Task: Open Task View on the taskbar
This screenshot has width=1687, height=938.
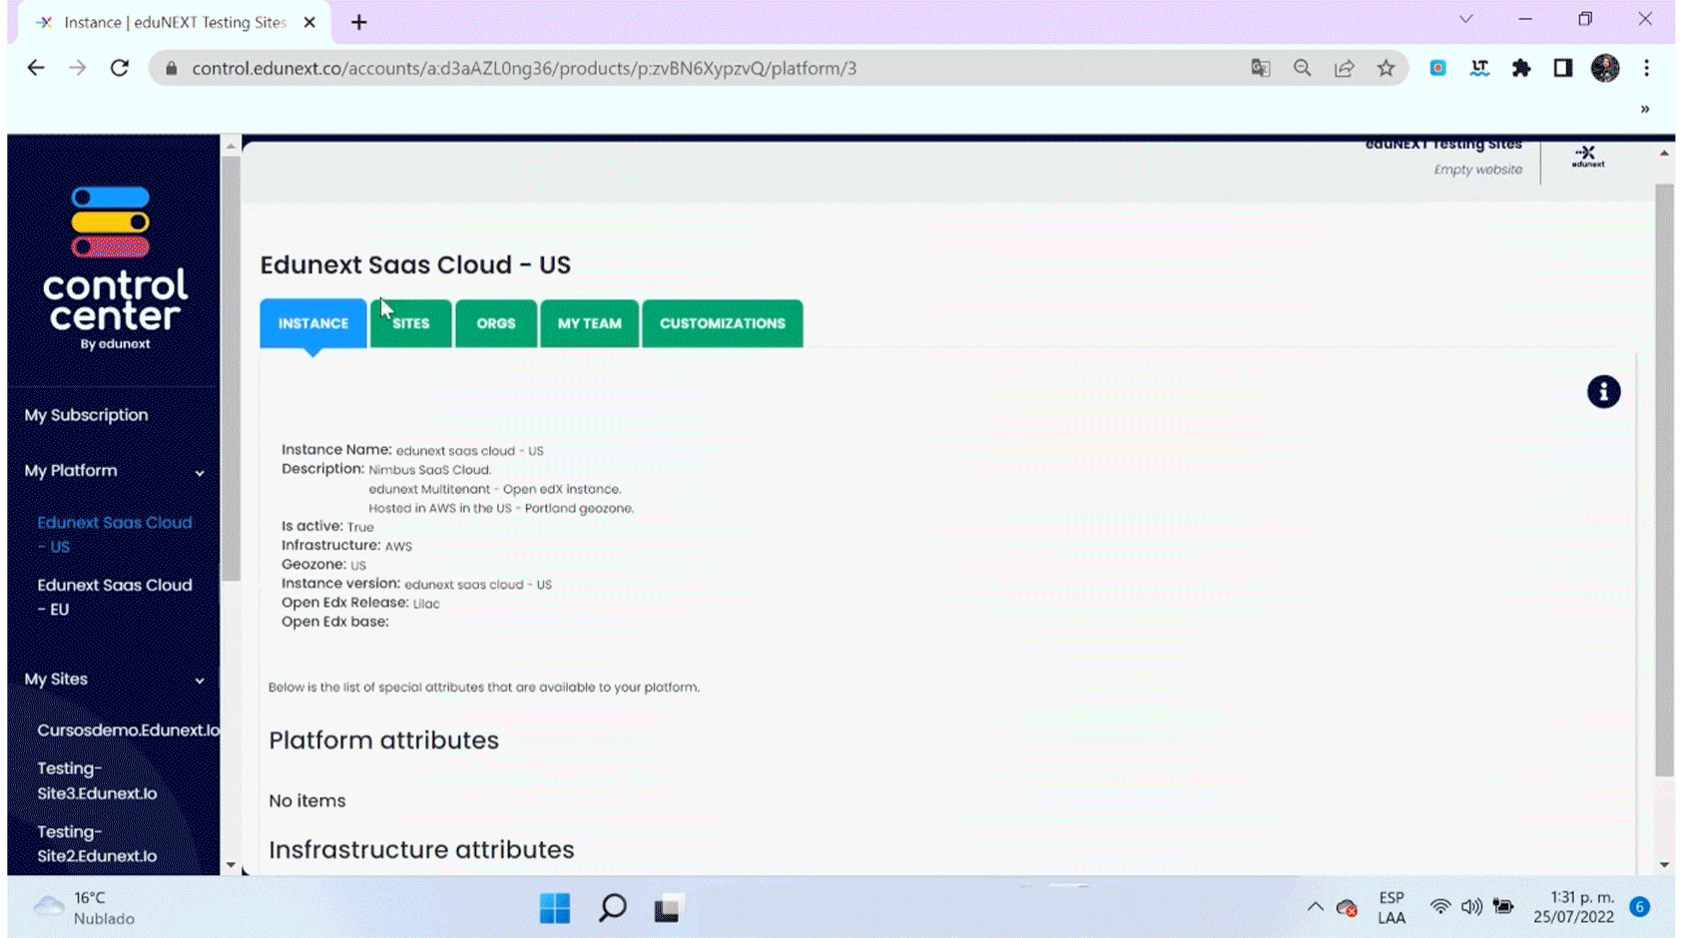Action: point(668,908)
